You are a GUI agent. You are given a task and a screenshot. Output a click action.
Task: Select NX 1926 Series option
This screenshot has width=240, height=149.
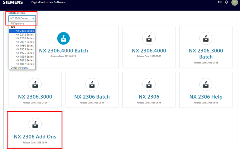[22, 53]
